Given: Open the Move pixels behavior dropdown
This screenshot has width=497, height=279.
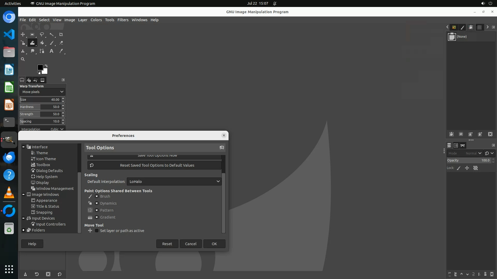Looking at the screenshot, I should 42,92.
